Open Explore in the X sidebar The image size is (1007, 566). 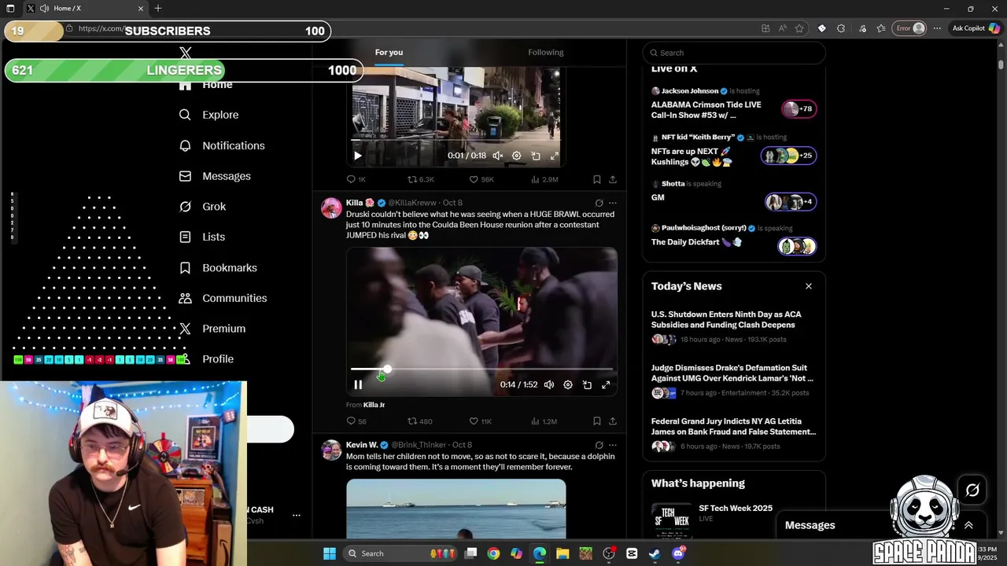(x=208, y=115)
